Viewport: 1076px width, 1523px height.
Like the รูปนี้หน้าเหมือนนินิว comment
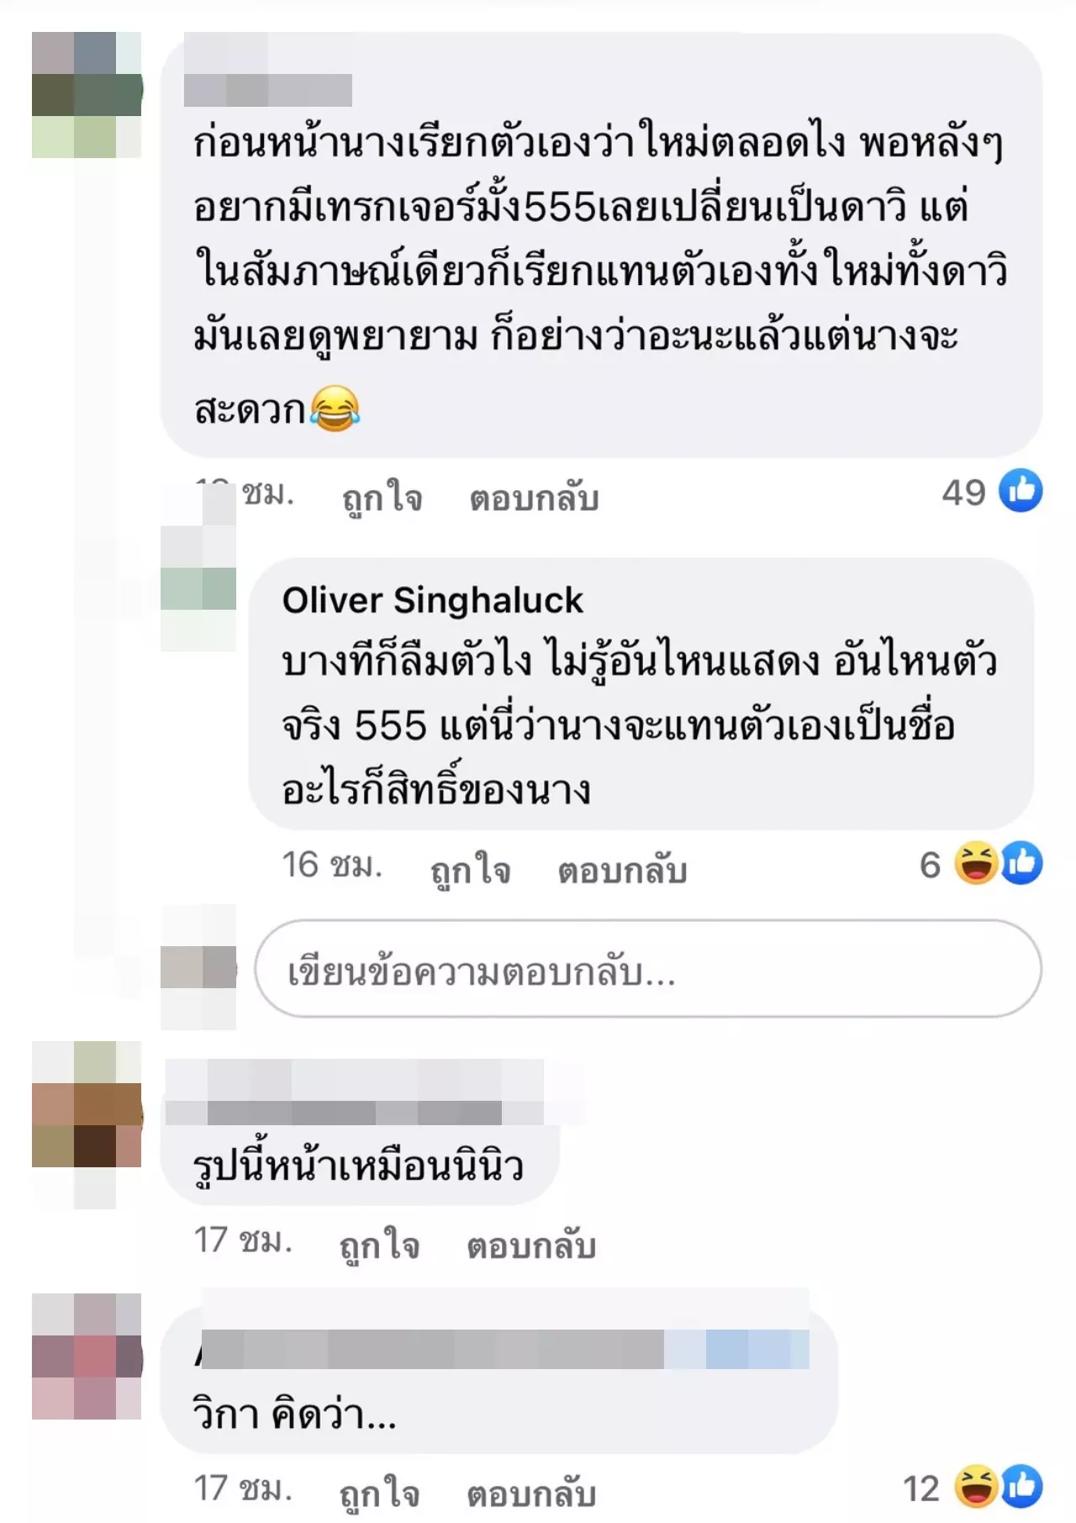tap(380, 1245)
